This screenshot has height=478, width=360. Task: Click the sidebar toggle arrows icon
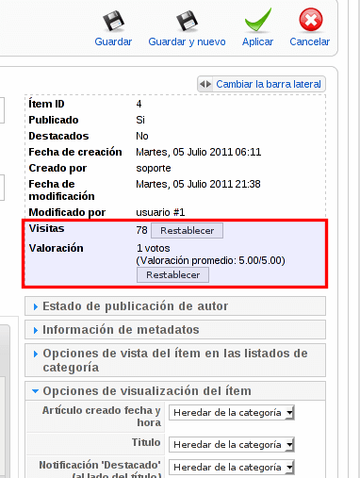(205, 84)
